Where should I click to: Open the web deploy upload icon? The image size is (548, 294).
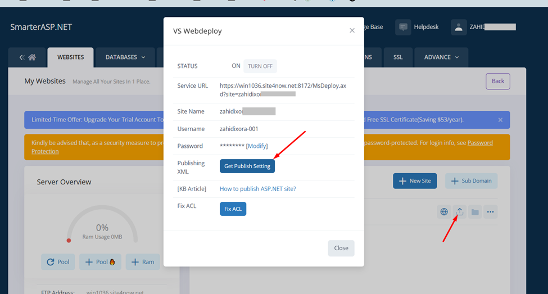coord(459,212)
